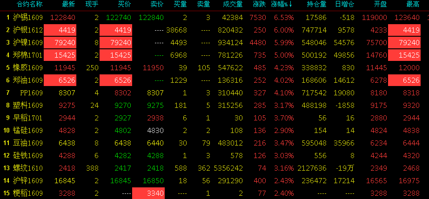This screenshot has height=199, width=429.
Task: Click -1858 position change for 塑料1609
Action: click(344, 106)
